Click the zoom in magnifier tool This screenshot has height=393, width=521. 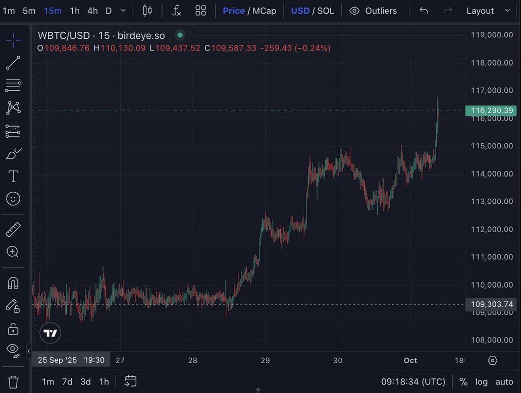pos(13,252)
